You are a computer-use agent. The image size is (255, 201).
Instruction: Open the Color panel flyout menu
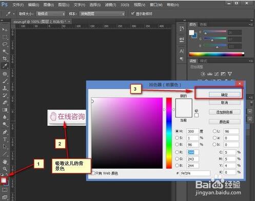[250, 25]
